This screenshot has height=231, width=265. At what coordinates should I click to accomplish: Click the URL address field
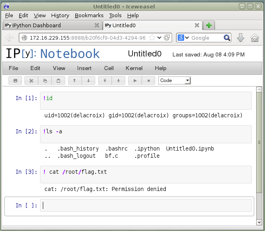pos(88,38)
